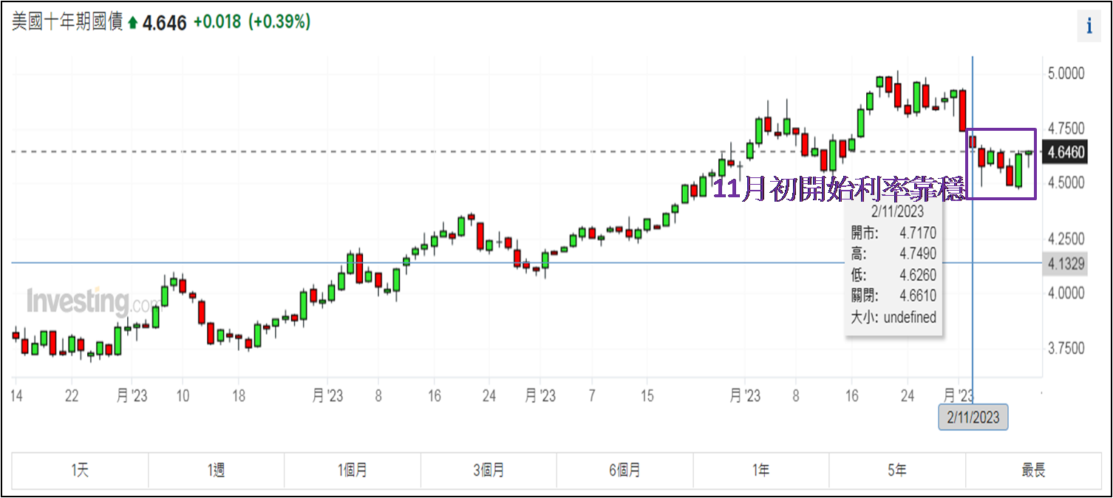Click the green up arrow beside the title

(133, 23)
